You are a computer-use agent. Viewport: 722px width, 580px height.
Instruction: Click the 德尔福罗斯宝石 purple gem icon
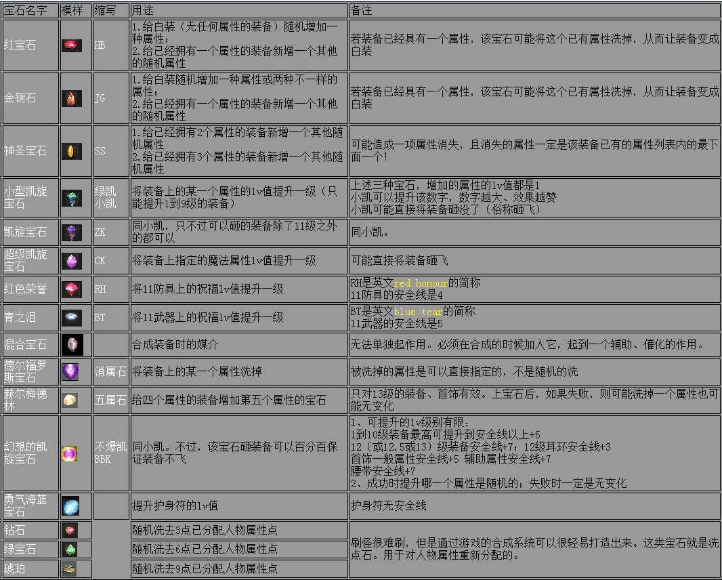70,371
